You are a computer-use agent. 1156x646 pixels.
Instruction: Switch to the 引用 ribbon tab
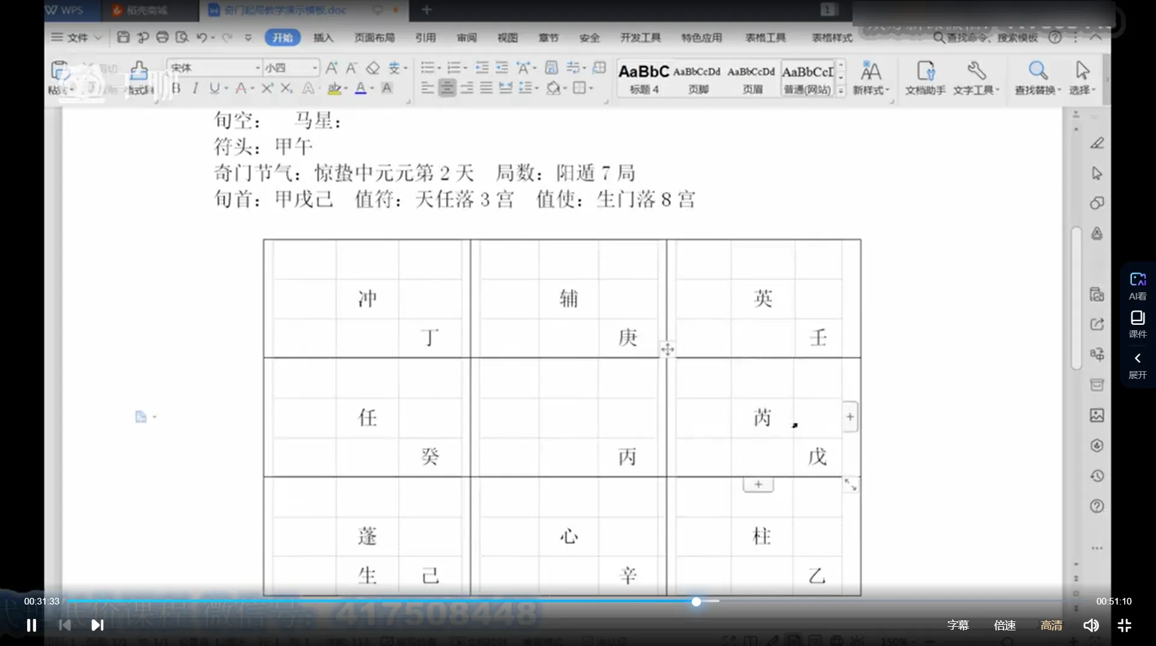426,38
